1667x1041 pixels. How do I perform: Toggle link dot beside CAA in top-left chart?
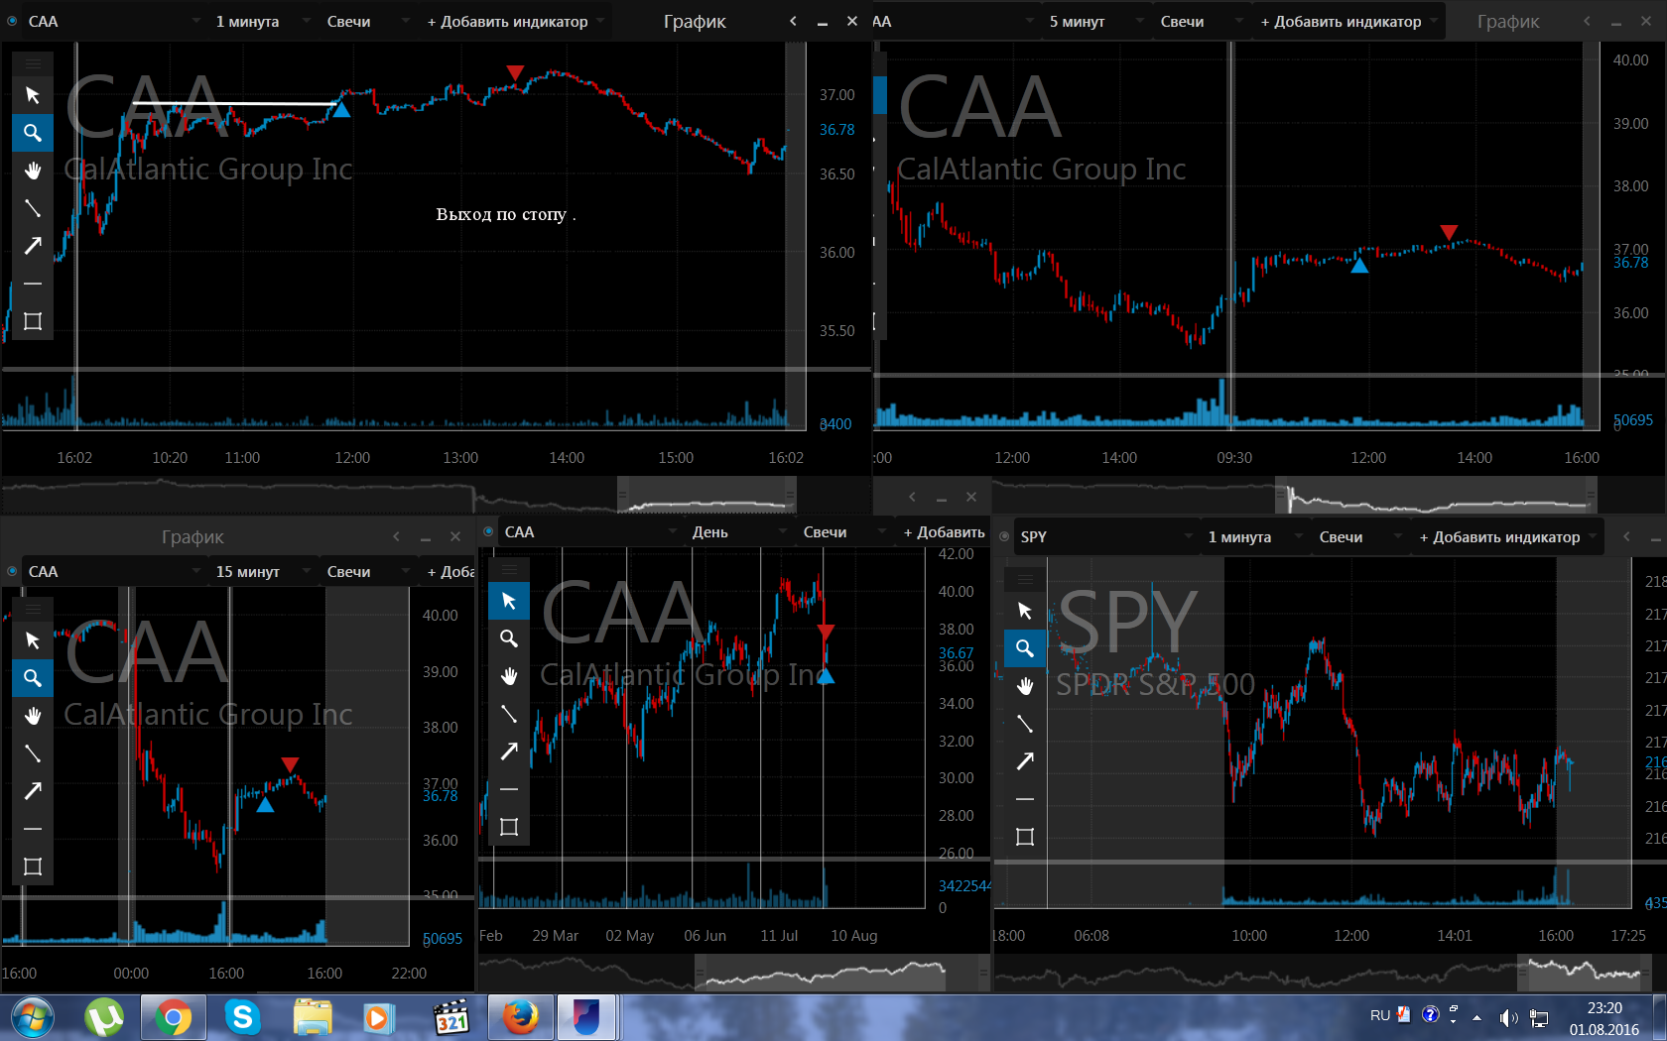tap(12, 21)
